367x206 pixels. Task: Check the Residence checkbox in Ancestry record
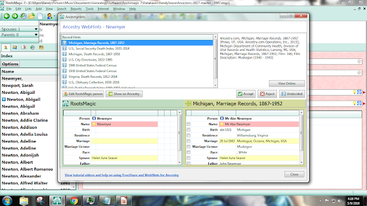[189, 135]
